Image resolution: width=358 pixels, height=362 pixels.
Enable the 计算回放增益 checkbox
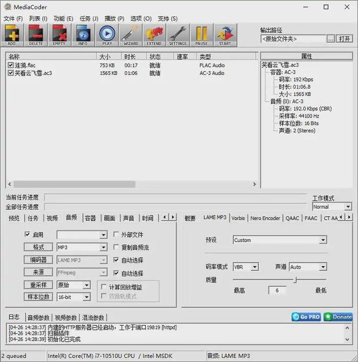click(104, 287)
